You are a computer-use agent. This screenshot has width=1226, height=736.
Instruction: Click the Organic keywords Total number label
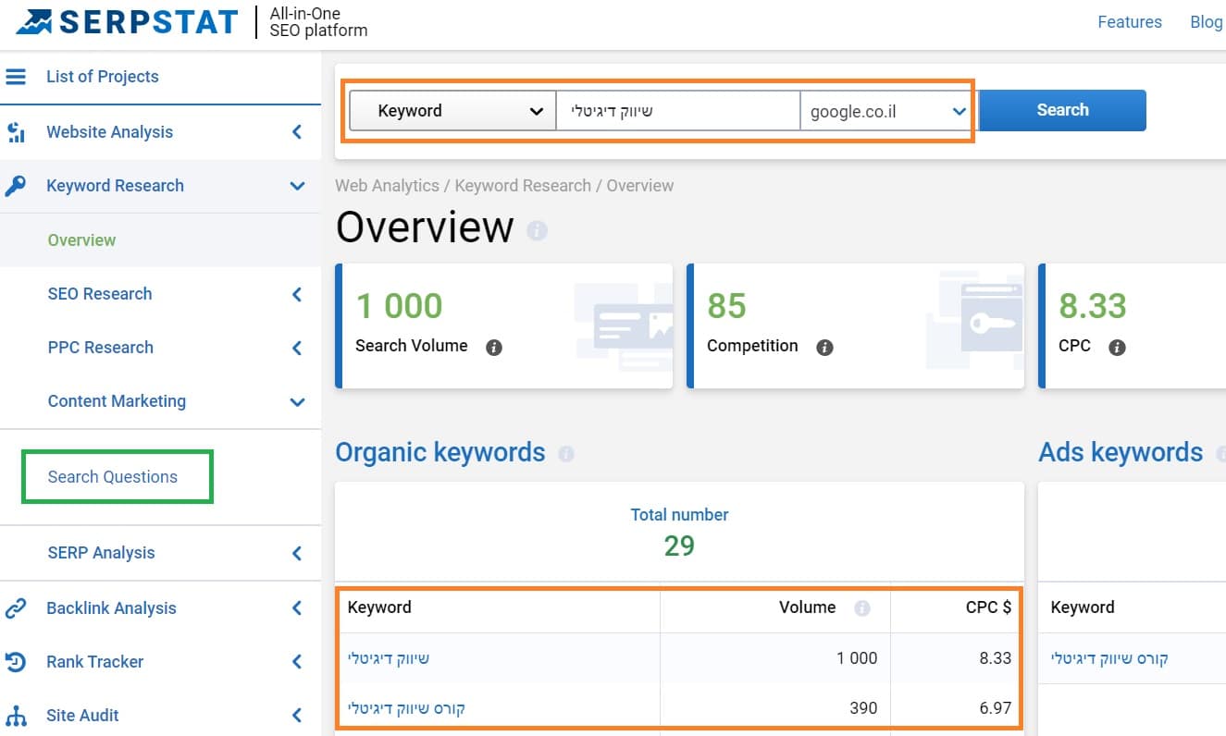click(679, 515)
